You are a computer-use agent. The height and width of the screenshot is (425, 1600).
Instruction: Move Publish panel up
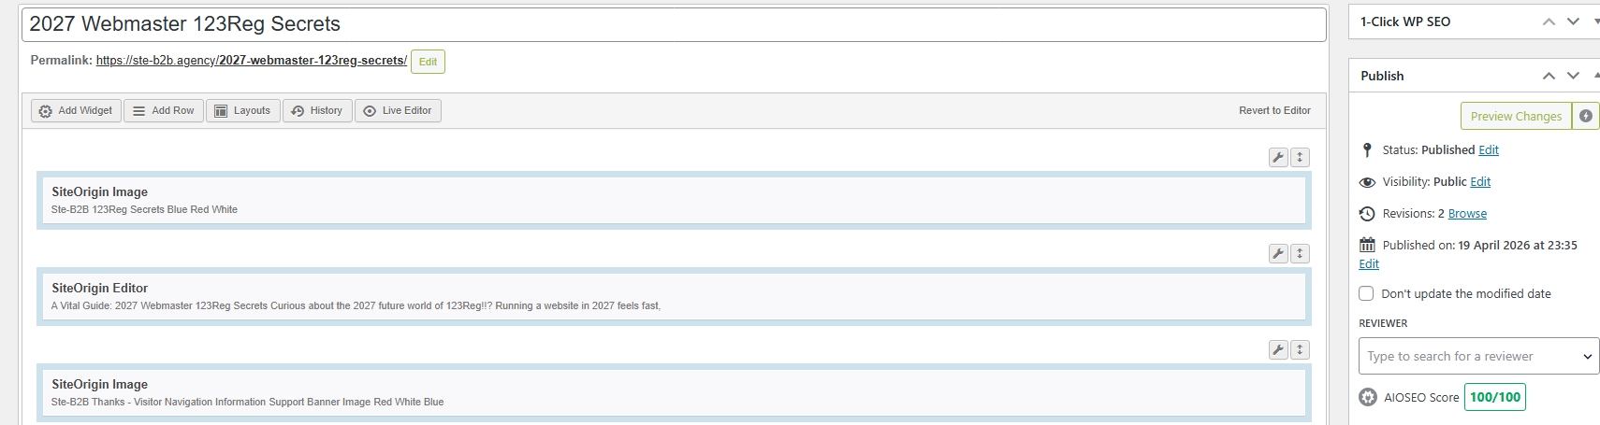[x=1549, y=76]
